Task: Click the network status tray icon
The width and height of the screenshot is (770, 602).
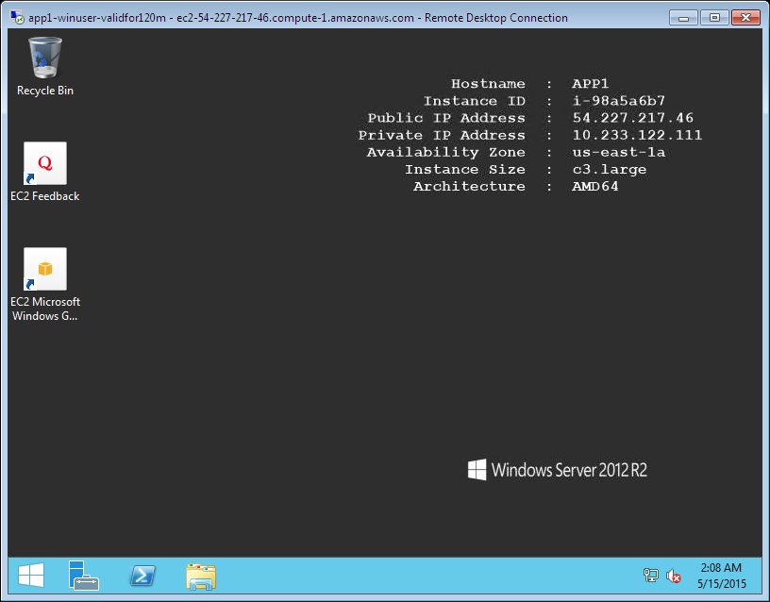Action: (x=650, y=576)
